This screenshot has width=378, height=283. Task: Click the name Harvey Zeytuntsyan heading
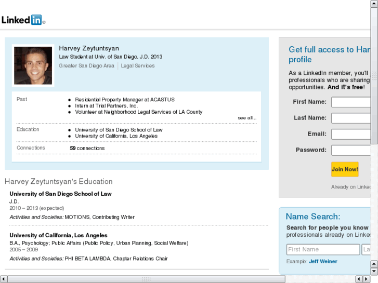click(x=89, y=48)
